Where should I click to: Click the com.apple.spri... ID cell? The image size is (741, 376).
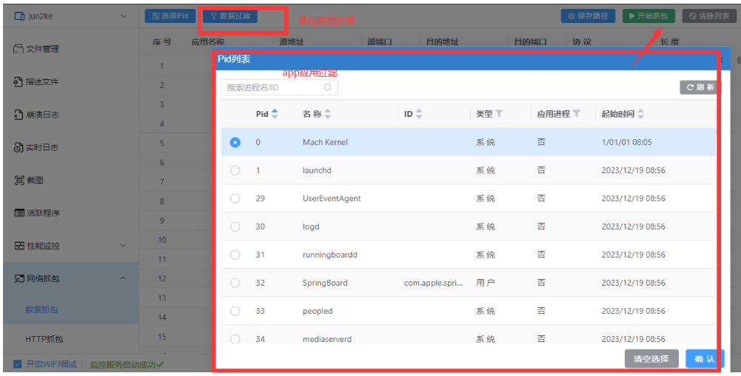pyautogui.click(x=433, y=283)
